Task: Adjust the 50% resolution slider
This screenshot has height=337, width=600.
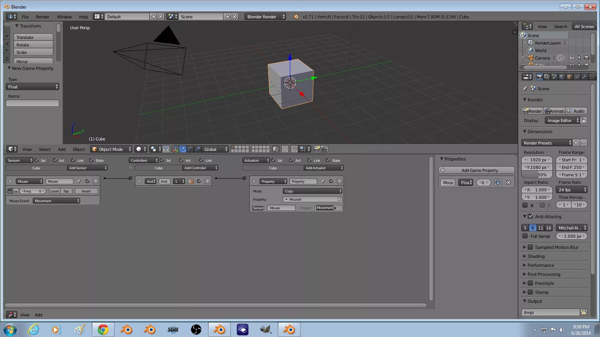Action: [x=537, y=175]
